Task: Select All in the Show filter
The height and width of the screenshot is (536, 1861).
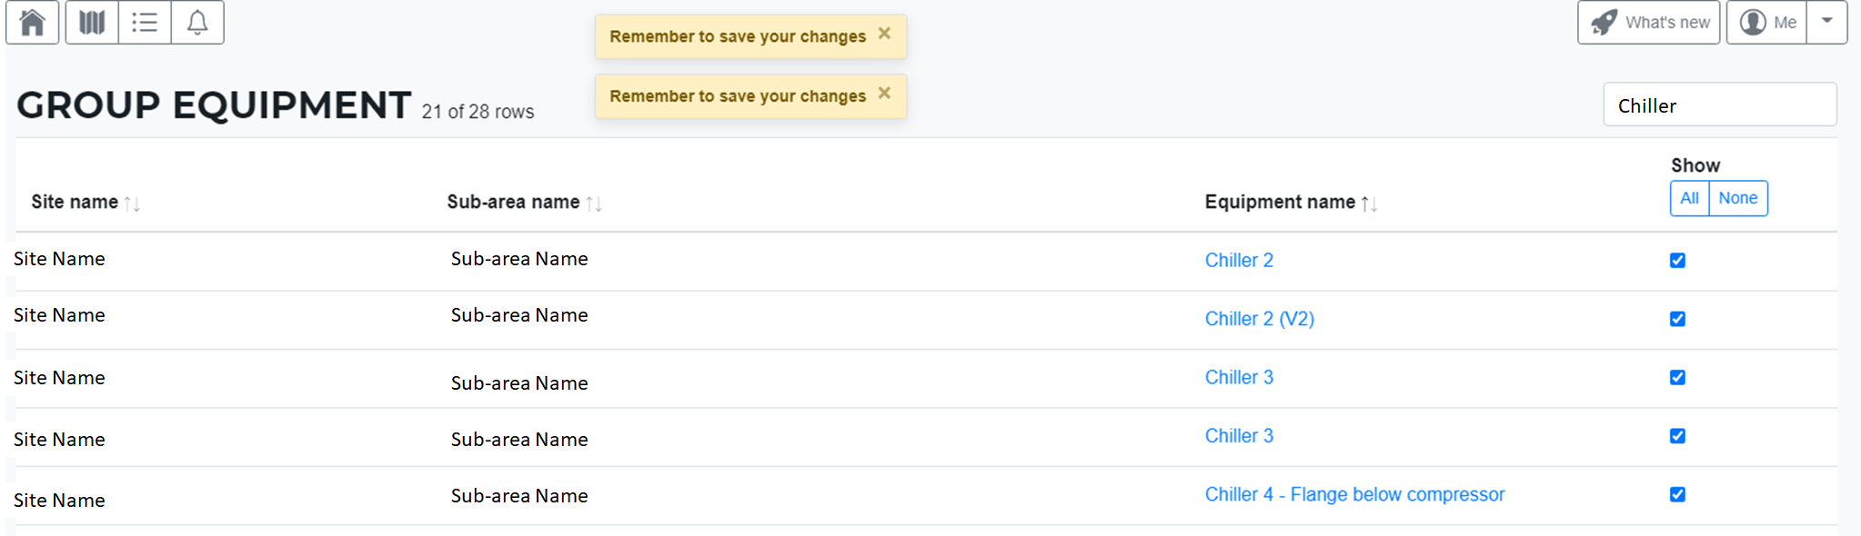Action: (1689, 198)
